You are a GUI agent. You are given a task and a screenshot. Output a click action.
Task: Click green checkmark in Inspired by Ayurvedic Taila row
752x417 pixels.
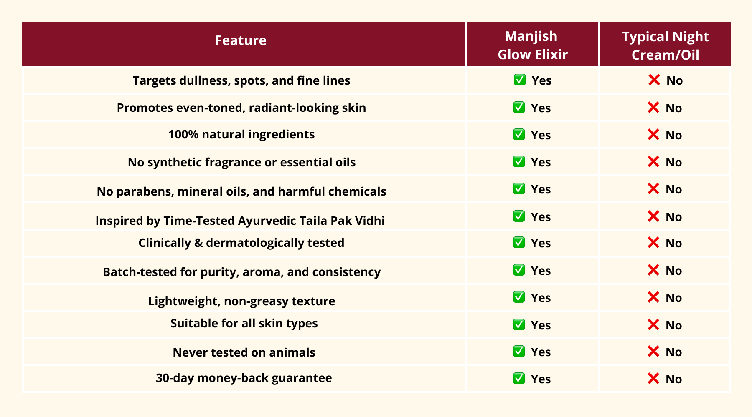[519, 216]
